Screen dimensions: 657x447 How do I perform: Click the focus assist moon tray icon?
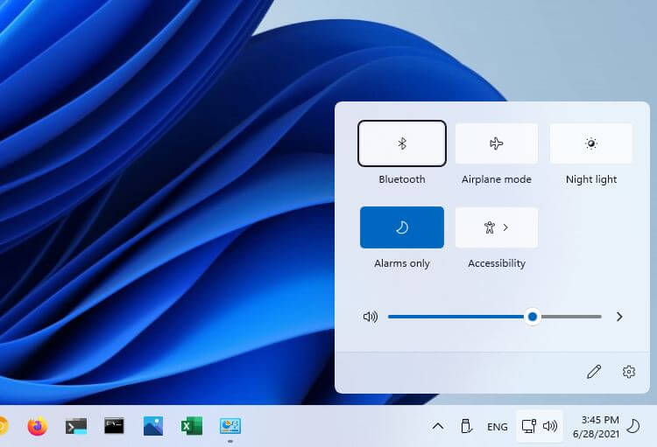point(633,427)
